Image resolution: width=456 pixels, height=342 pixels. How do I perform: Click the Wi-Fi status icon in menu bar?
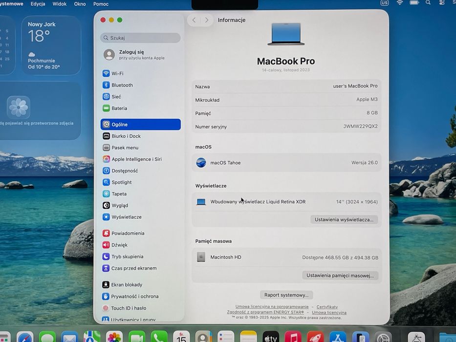(x=400, y=3)
